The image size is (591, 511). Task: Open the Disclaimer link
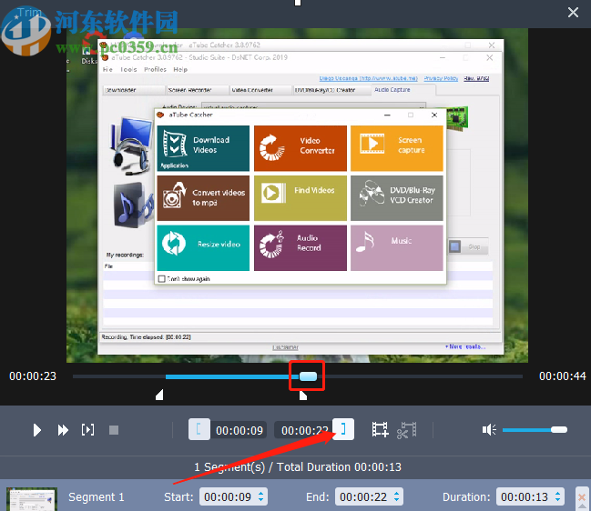[x=285, y=347]
